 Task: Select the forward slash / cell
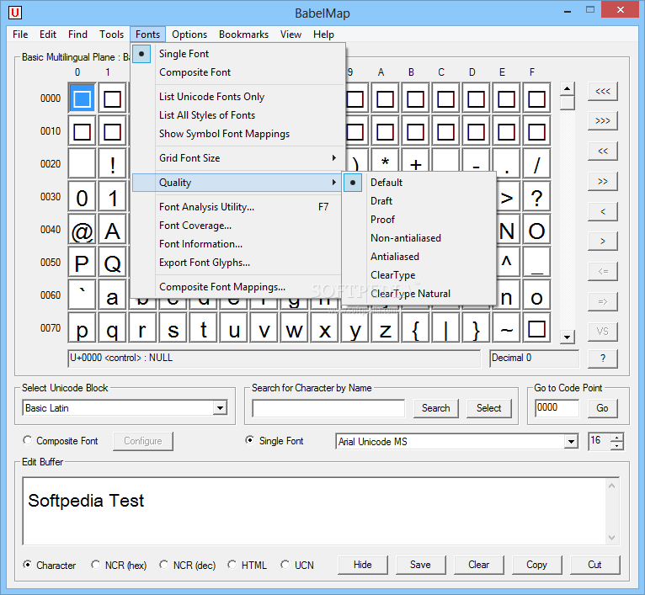[537, 164]
